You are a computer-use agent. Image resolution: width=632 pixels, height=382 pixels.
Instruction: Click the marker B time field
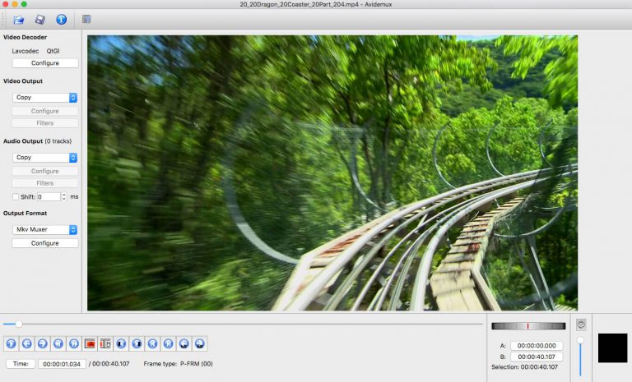(x=537, y=357)
